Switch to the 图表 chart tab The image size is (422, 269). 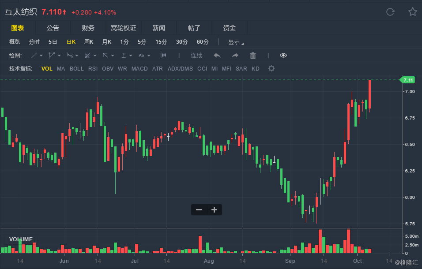[x=18, y=28]
